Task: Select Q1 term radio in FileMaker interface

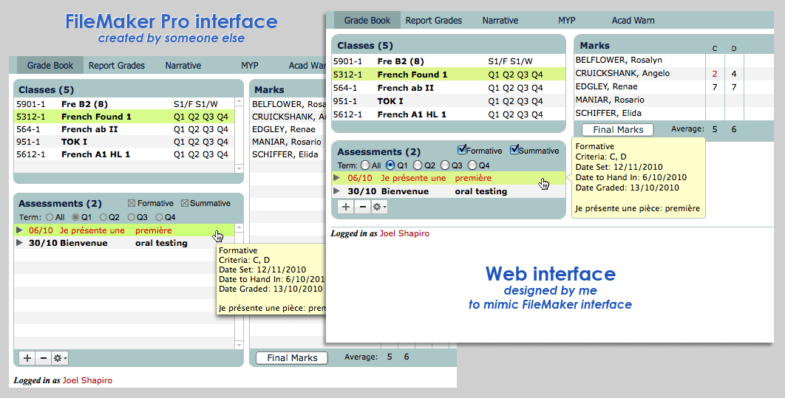Action: point(75,217)
